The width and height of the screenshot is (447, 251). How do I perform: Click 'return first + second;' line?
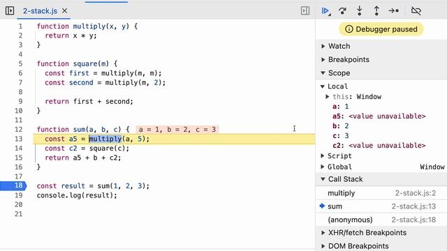coord(89,101)
